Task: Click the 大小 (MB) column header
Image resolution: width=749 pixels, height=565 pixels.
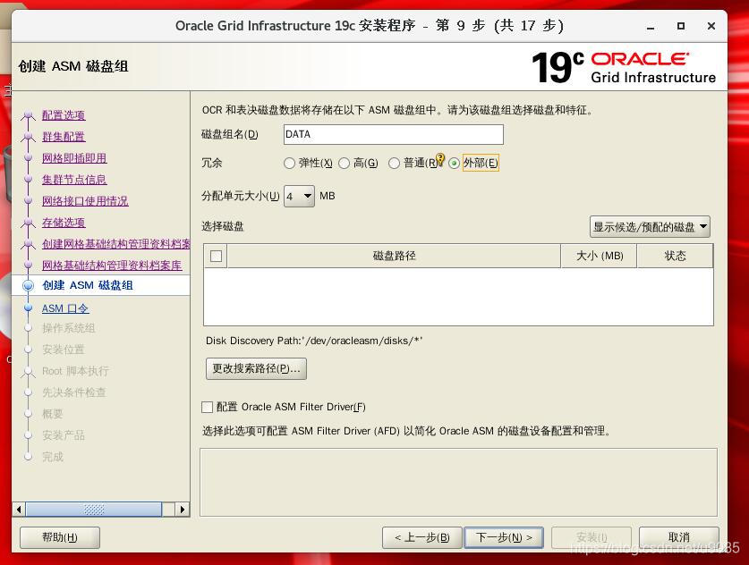Action: [599, 257]
